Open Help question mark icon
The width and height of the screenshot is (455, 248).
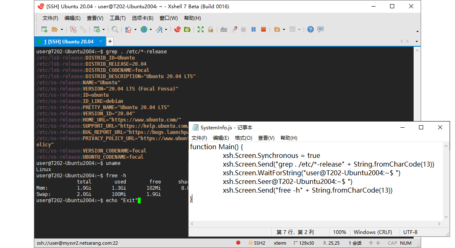(311, 29)
